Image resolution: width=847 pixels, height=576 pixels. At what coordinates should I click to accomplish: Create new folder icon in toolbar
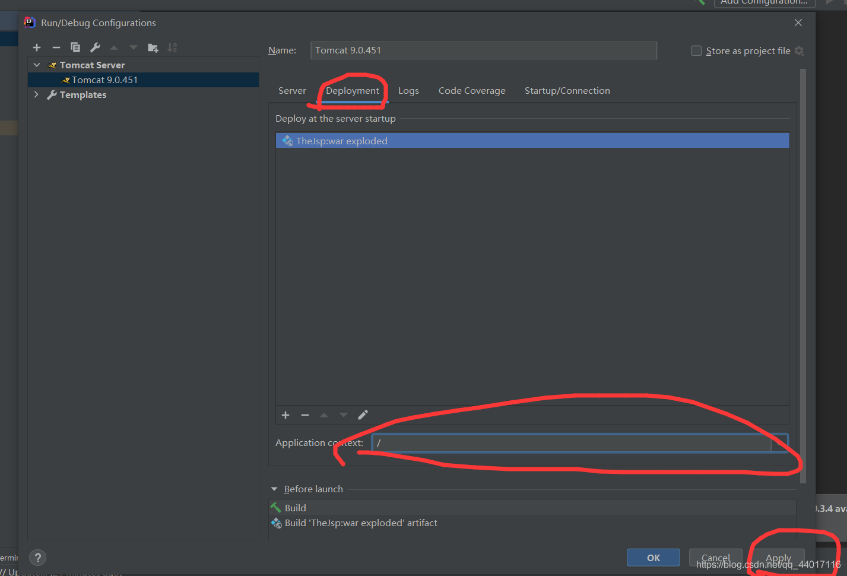pos(153,48)
